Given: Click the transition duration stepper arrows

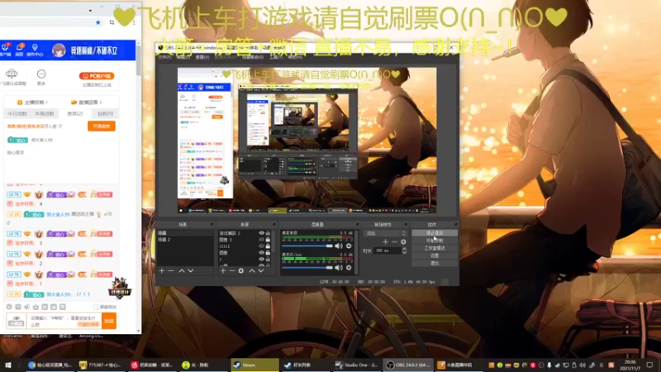Looking at the screenshot, I should click(404, 250).
